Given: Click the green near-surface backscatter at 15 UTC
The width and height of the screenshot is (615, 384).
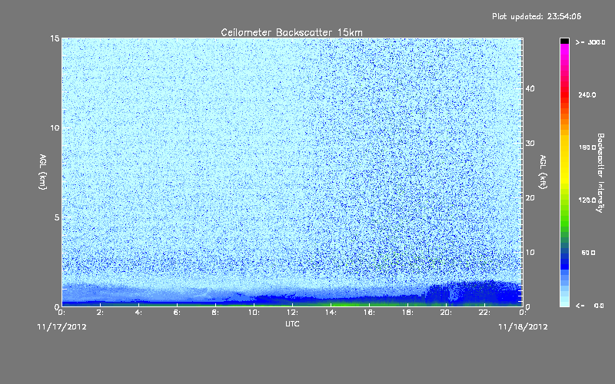Looking at the screenshot, I should click(350, 303).
